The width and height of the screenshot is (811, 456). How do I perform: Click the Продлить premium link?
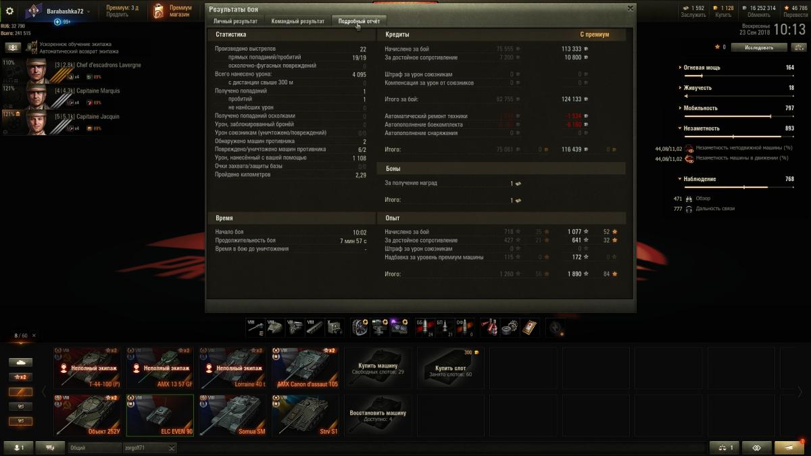[x=117, y=14]
